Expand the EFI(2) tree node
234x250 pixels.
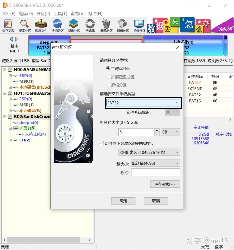[10, 140]
